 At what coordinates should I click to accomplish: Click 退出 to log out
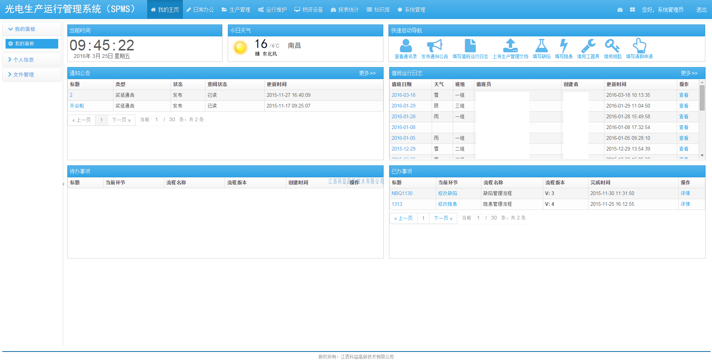pyautogui.click(x=701, y=10)
